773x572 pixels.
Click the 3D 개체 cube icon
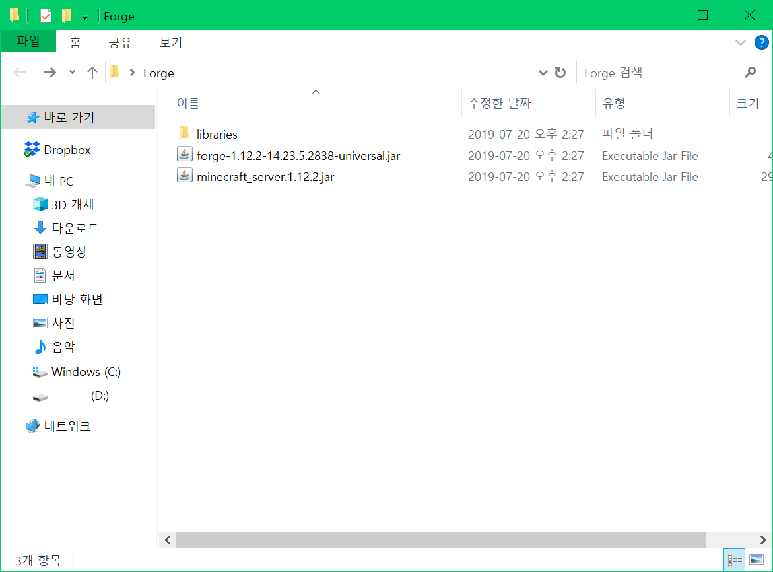tap(40, 203)
